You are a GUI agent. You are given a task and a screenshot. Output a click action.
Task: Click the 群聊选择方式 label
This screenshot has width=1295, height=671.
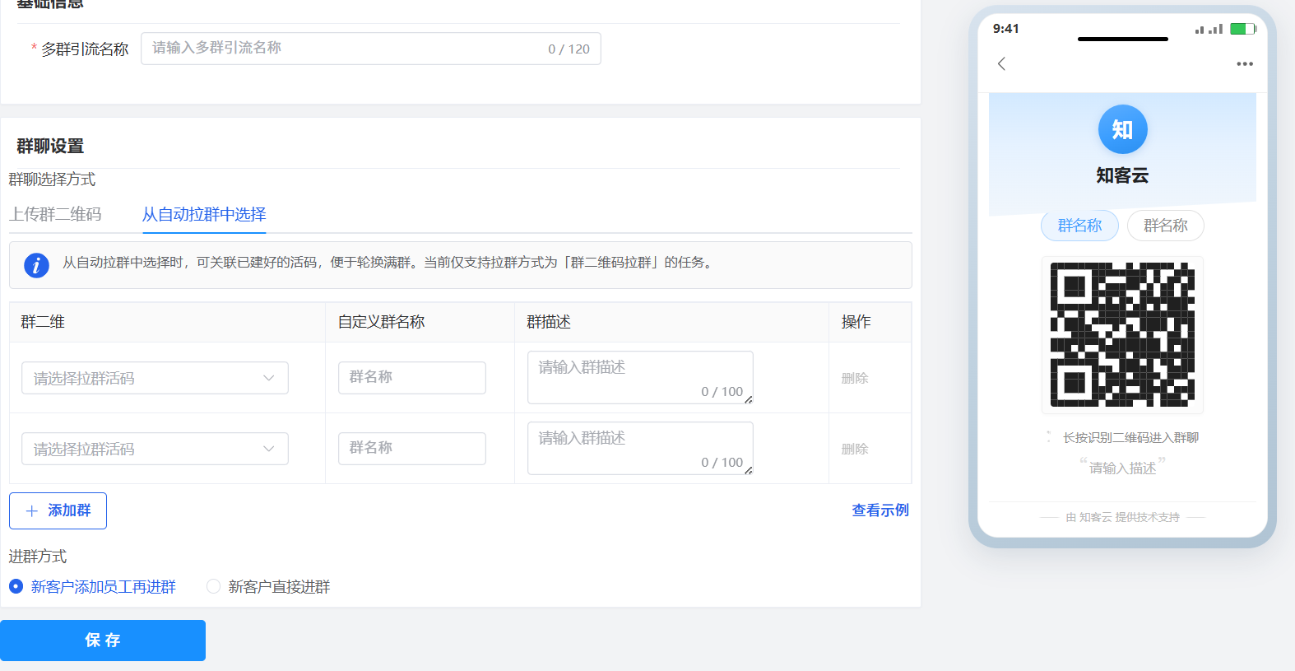[52, 179]
